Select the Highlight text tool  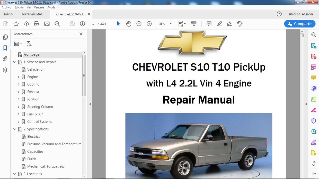[x=219, y=24]
